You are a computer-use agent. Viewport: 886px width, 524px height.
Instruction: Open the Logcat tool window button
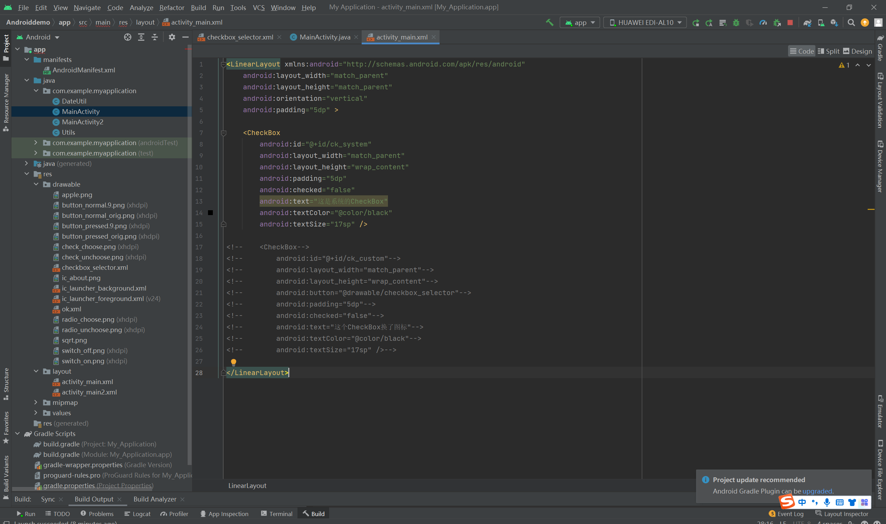(138, 514)
